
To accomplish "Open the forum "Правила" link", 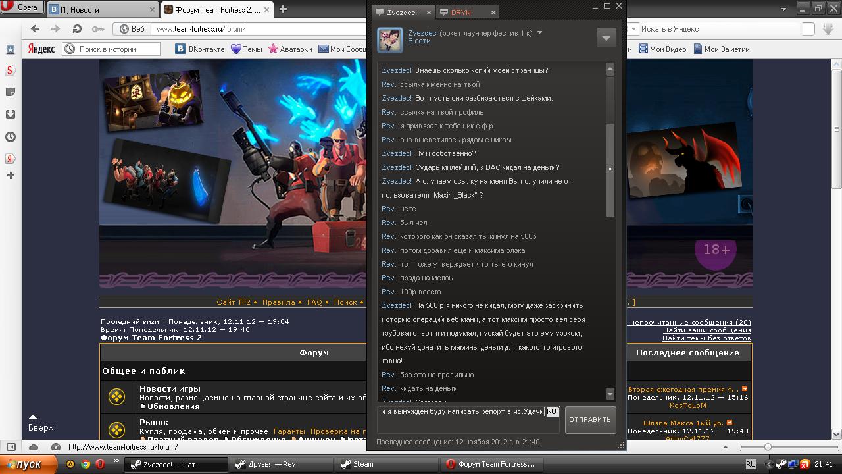I will pyautogui.click(x=278, y=302).
